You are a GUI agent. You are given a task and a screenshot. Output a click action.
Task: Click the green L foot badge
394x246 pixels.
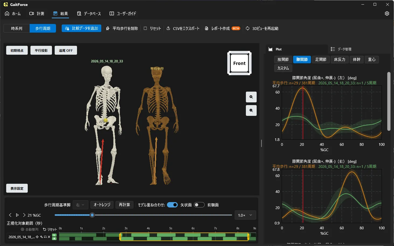(x=54, y=235)
